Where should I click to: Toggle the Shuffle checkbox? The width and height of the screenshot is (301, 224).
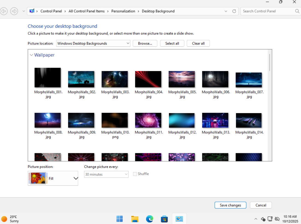tap(135, 174)
